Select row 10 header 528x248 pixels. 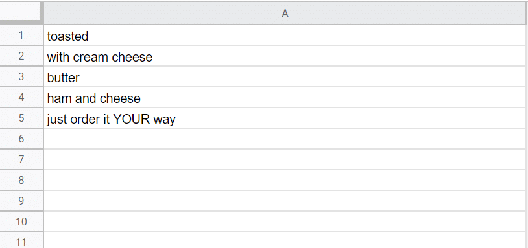pos(21,222)
